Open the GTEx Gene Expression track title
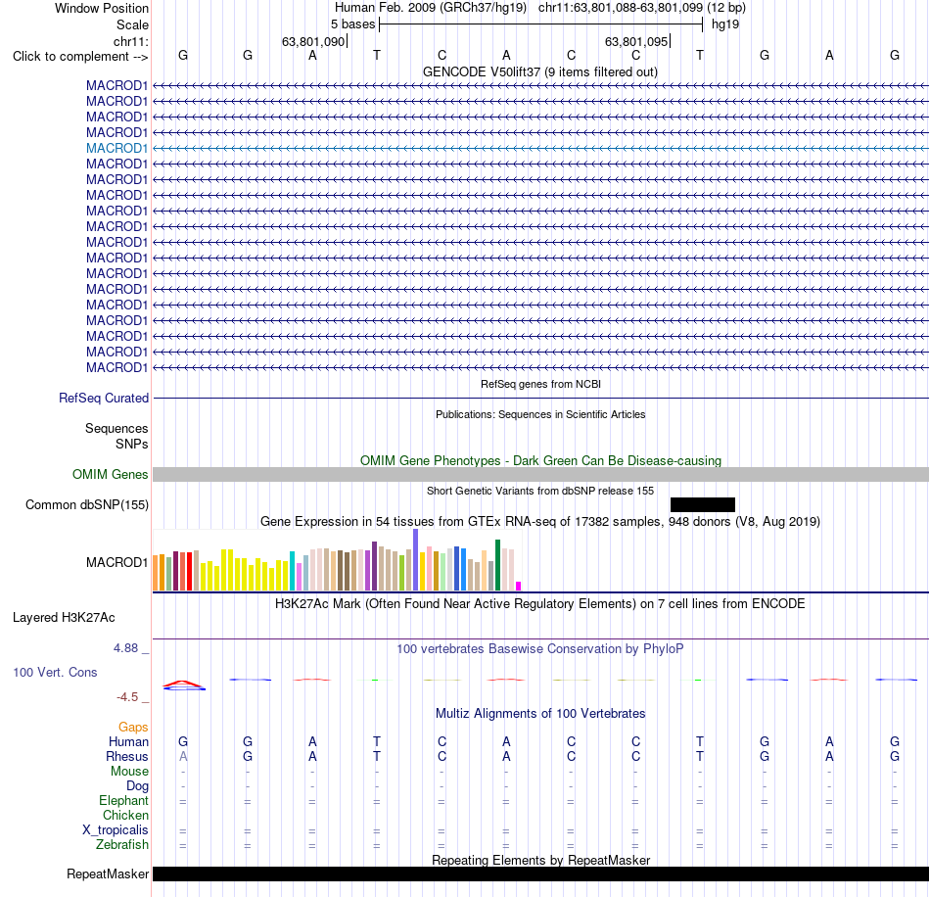Screen dimensions: 930x897 tap(540, 522)
